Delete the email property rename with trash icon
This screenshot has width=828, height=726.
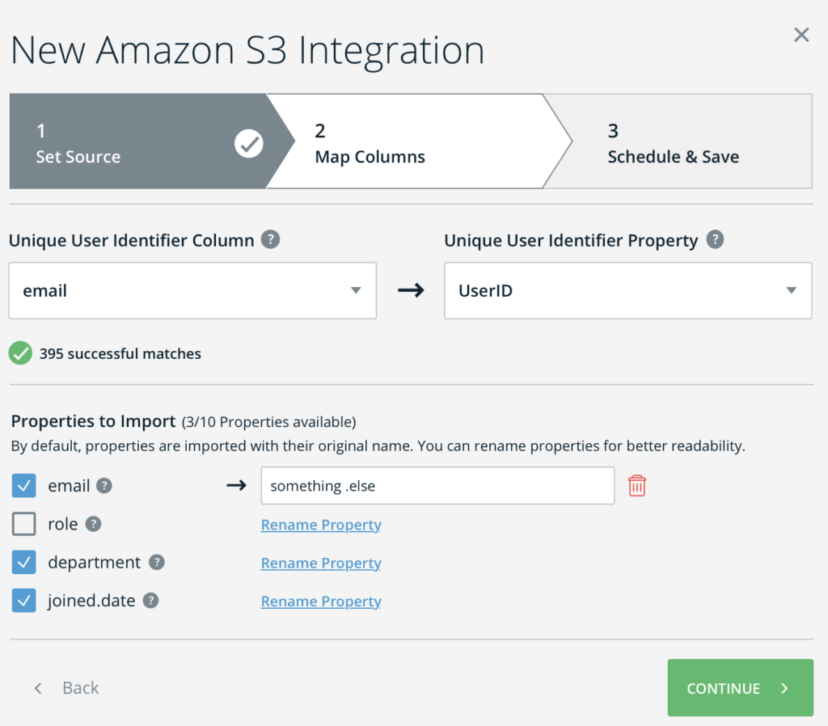637,485
